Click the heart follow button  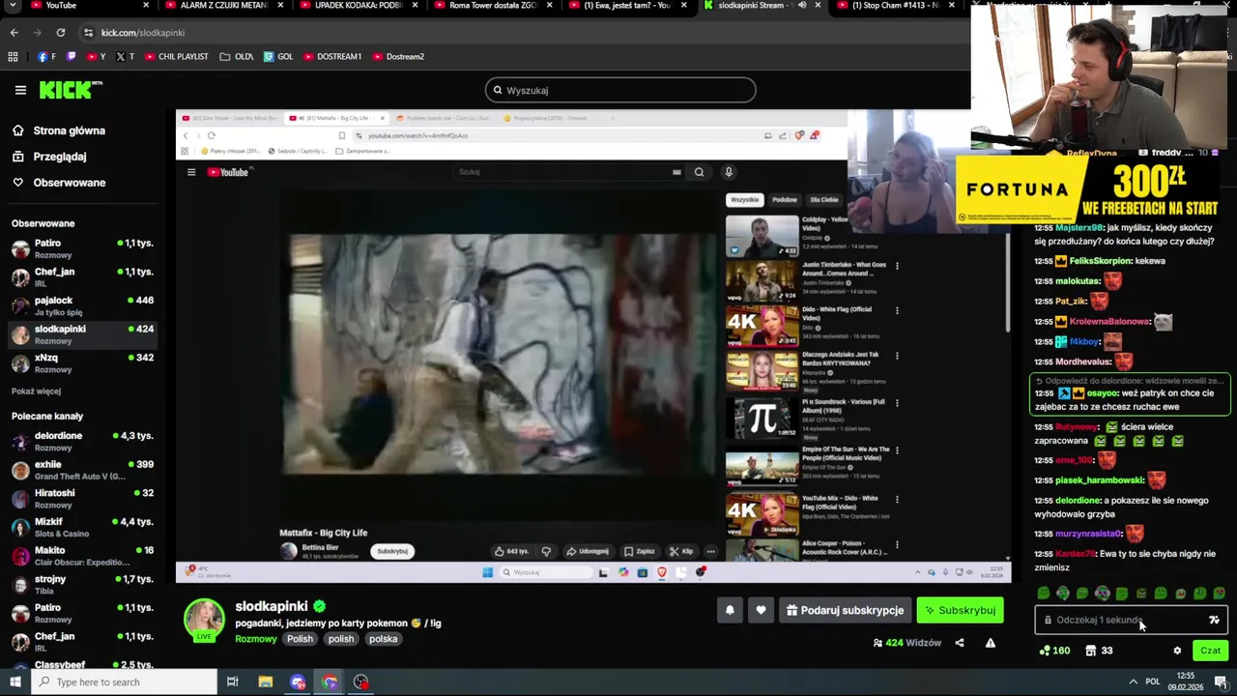[761, 610]
